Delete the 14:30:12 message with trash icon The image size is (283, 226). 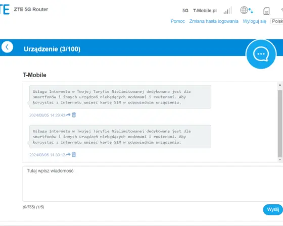74,154
